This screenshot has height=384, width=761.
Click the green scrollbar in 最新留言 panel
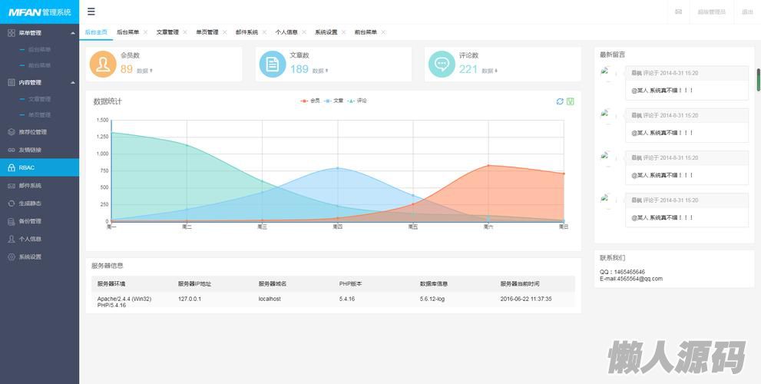(x=758, y=79)
